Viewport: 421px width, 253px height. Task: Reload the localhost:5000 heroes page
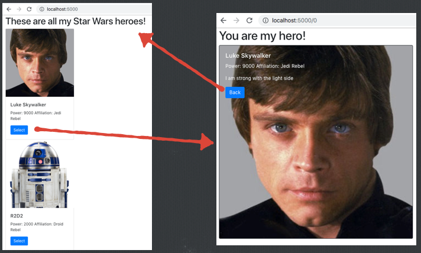click(29, 9)
